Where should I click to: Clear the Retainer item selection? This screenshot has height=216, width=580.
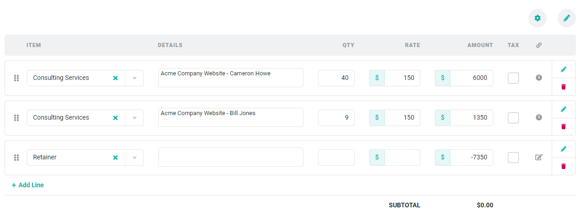115,158
